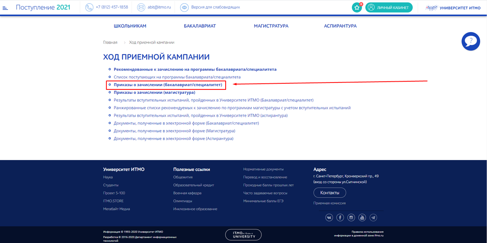Screen dimensions: 487x243
Task: Open the eye icon for visually impaired version
Action: (x=185, y=7)
